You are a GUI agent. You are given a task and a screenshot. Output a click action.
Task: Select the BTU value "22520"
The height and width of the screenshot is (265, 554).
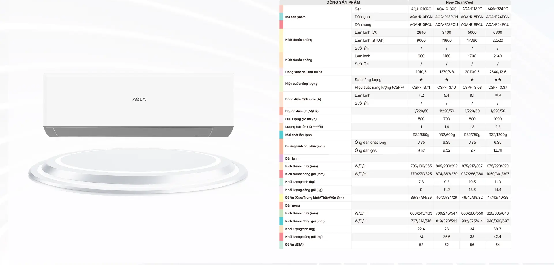(x=498, y=40)
